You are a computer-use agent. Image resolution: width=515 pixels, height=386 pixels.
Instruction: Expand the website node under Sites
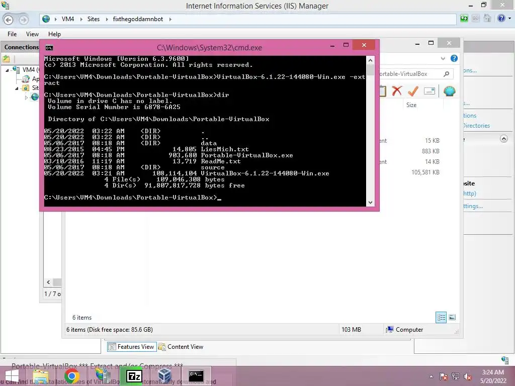(x=26, y=97)
